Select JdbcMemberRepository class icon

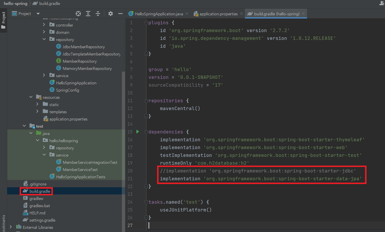tap(59, 47)
